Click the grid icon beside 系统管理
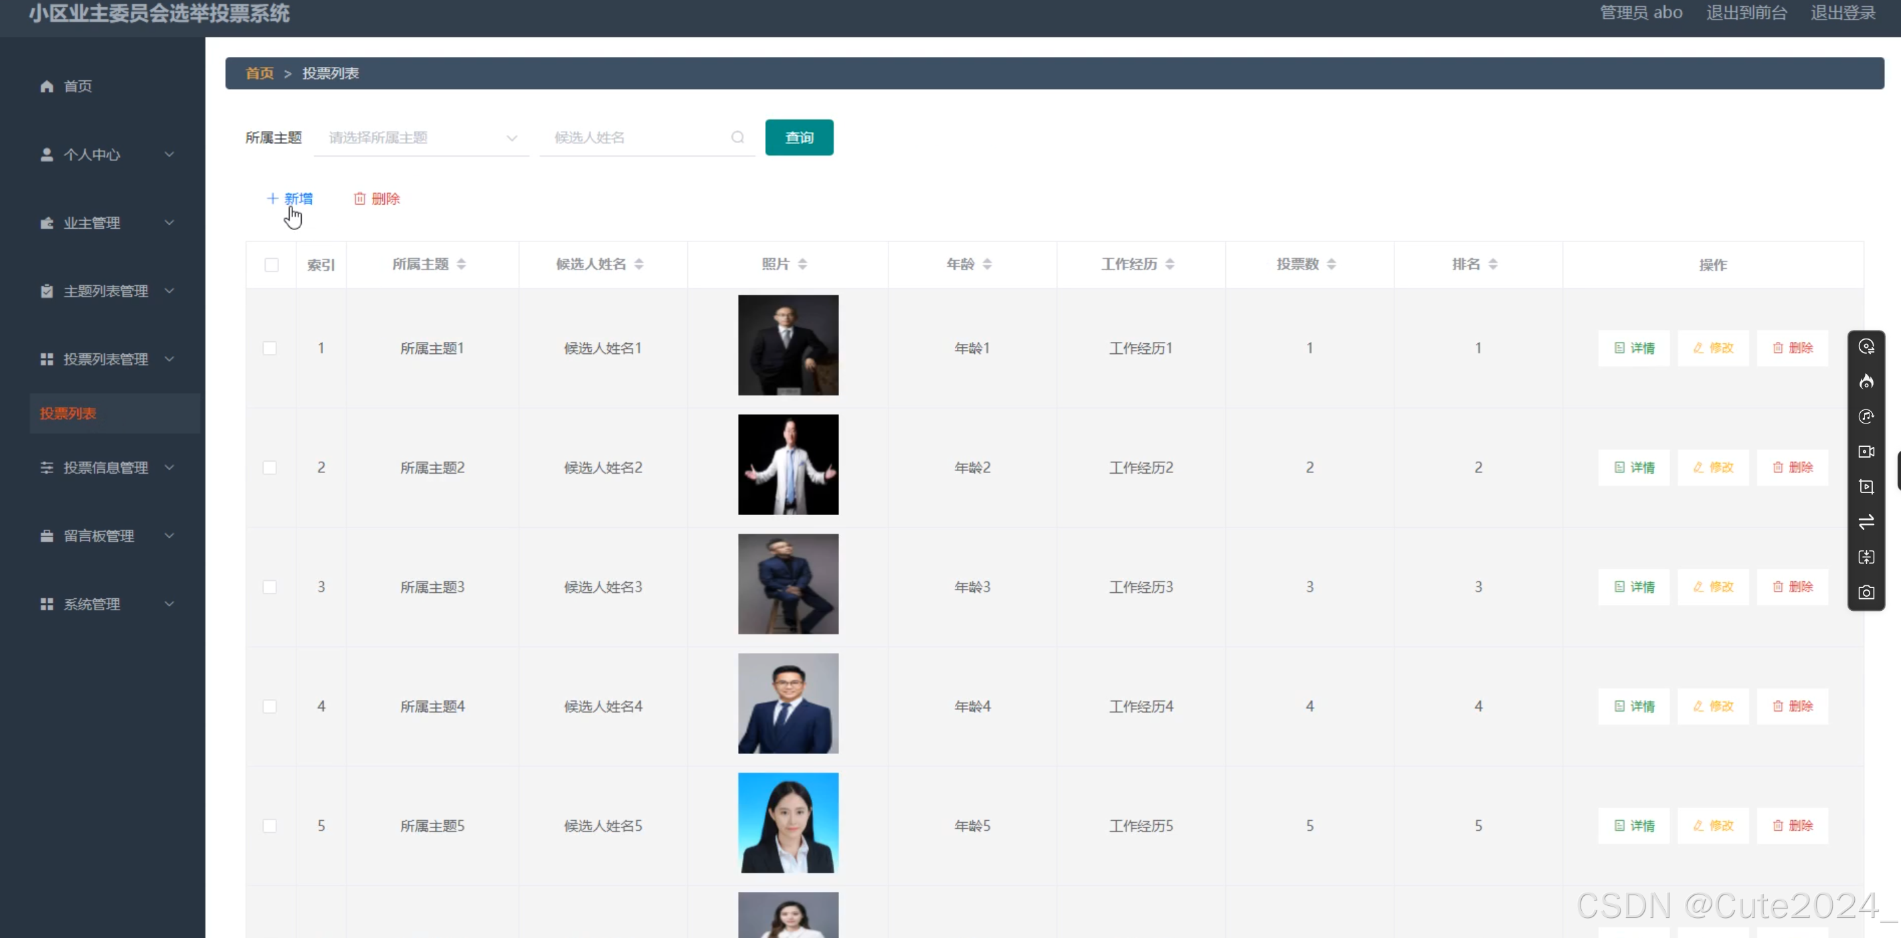The height and width of the screenshot is (938, 1901). (x=46, y=603)
